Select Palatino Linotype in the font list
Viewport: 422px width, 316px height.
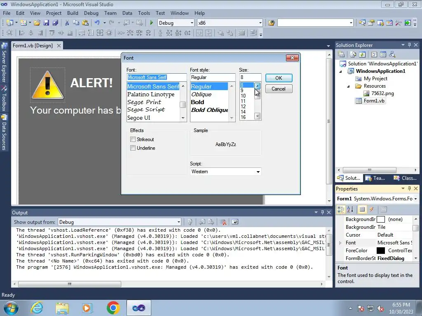click(151, 94)
